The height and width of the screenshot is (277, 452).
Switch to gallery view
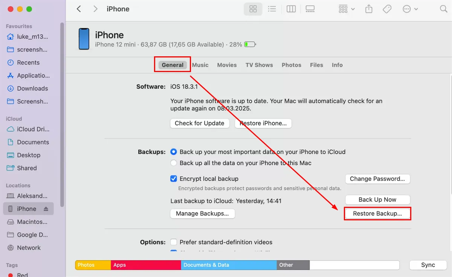click(x=310, y=9)
